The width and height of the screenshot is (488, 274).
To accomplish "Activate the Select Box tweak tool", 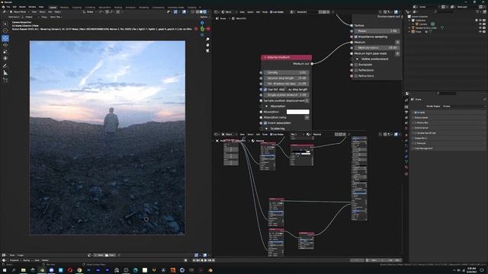I will 5,24.
